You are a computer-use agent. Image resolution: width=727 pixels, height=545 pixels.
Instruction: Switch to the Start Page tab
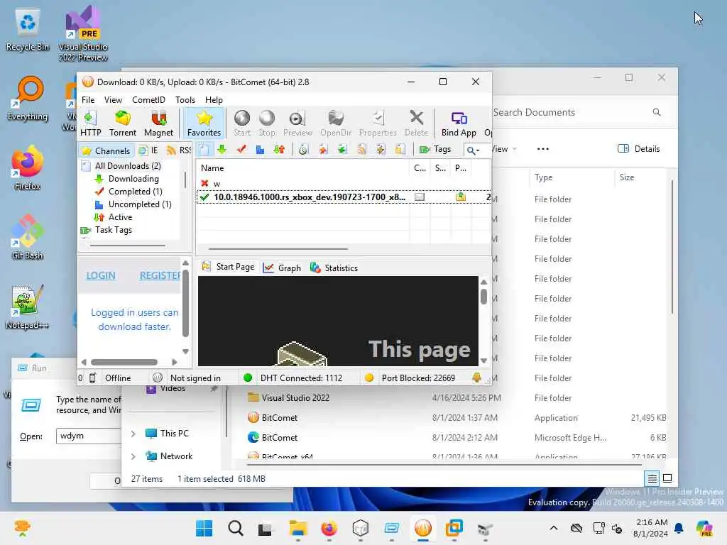click(x=228, y=268)
